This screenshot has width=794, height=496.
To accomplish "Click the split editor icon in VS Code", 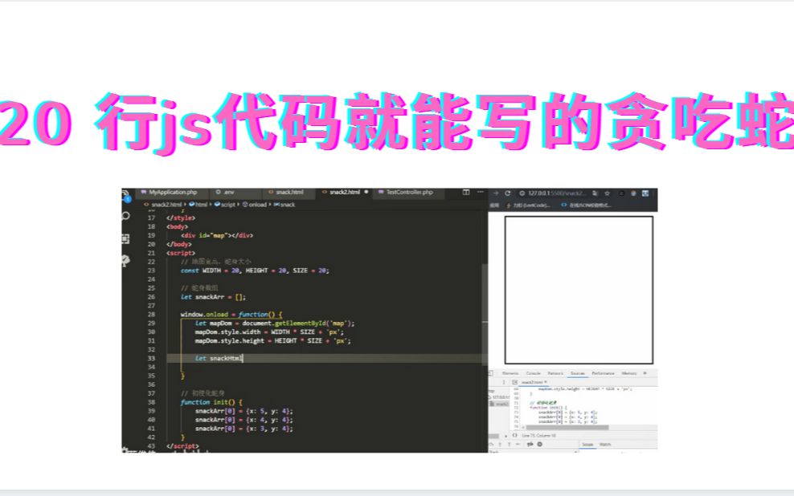I will (466, 192).
